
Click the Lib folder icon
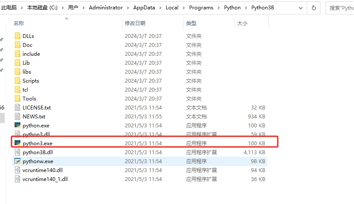tap(17, 63)
